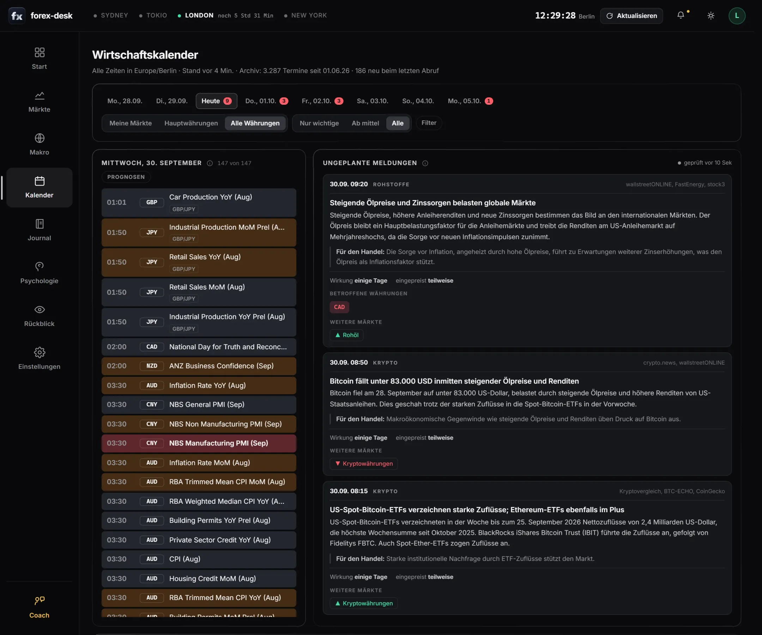The height and width of the screenshot is (635, 762).
Task: Open Car Production YoY (Aug) event
Action: click(x=199, y=202)
